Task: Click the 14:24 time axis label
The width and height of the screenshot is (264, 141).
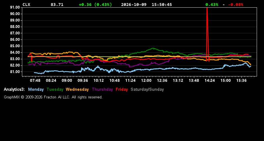Action: tap(210, 80)
